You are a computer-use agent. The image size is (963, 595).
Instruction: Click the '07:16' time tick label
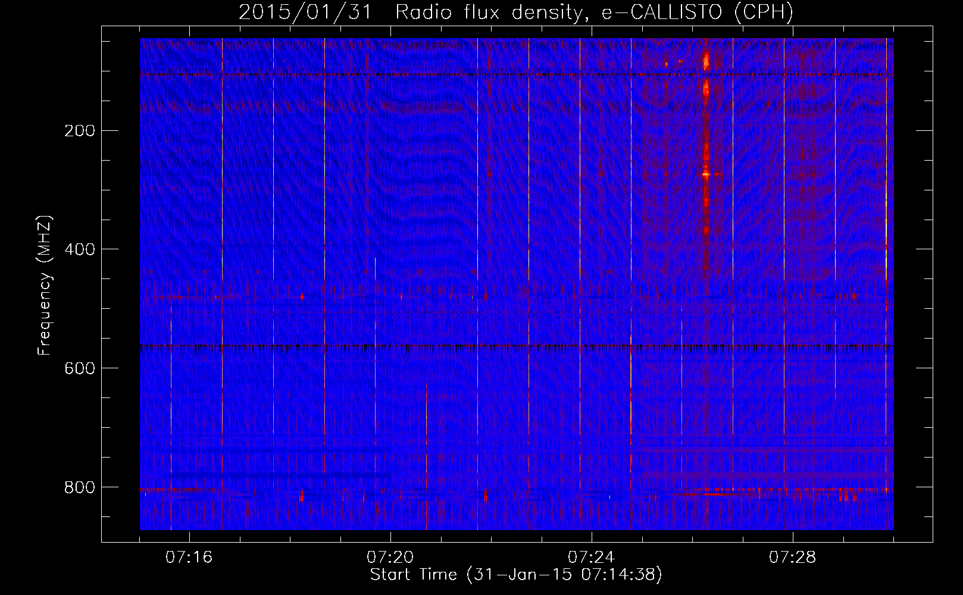tap(189, 558)
